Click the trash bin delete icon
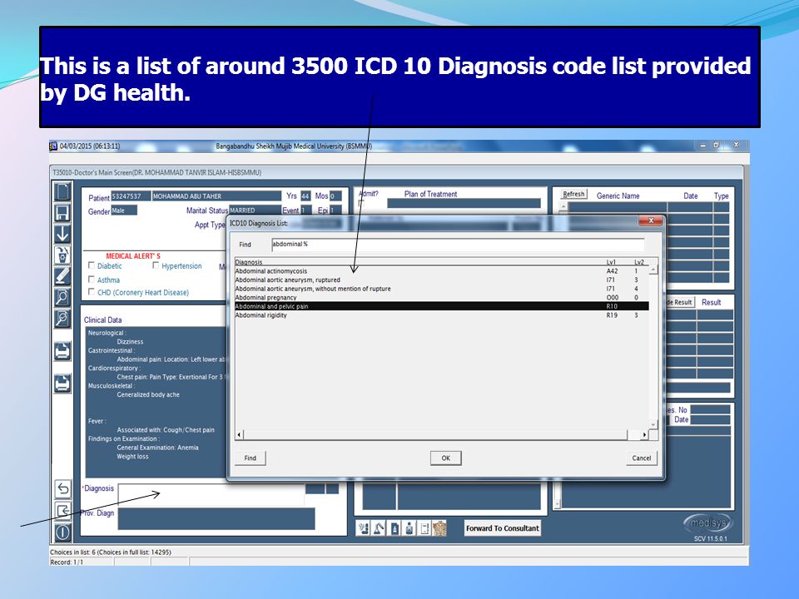The width and height of the screenshot is (799, 599). (62, 255)
